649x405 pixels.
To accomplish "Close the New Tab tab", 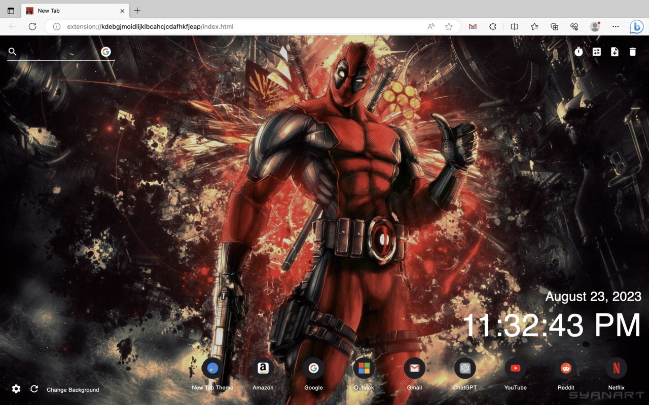I will pyautogui.click(x=122, y=11).
